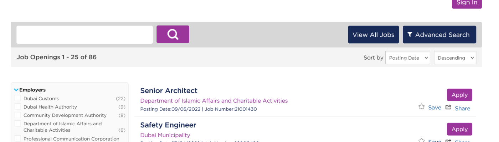This screenshot has height=142, width=499.
Task: Check the Professional Communication Corporation checkbox
Action: 18,138
